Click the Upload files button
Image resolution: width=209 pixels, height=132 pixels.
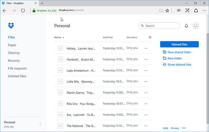(179, 44)
